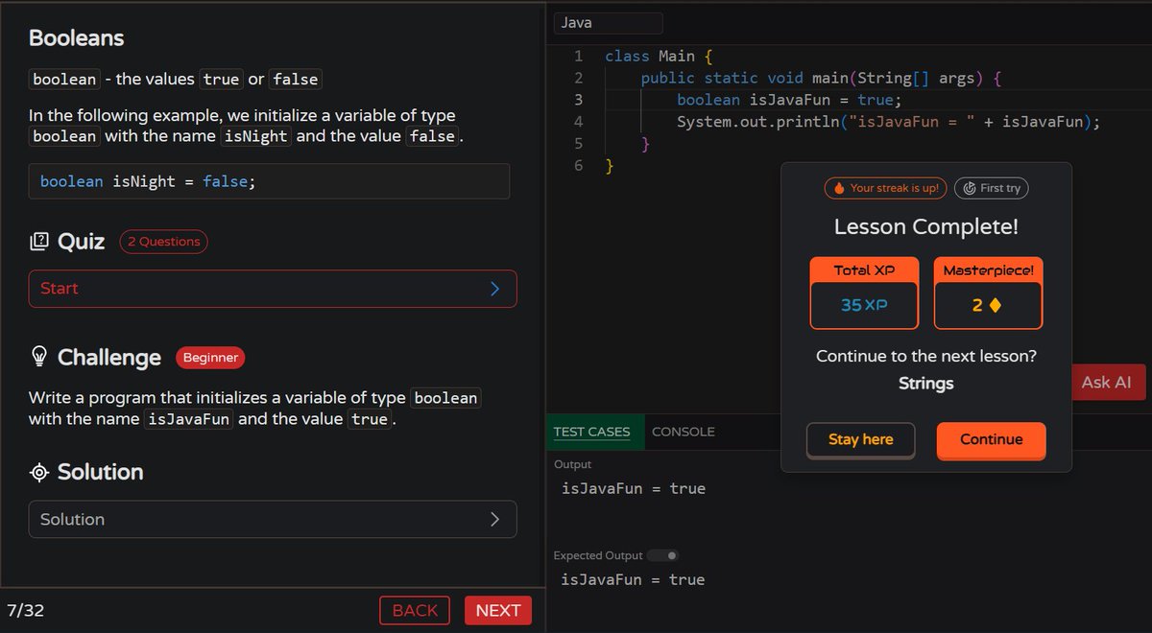
Task: Click the Strings next lesson title
Action: 925,384
